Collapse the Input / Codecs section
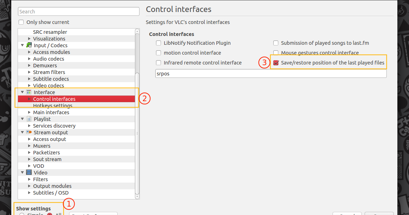The width and height of the screenshot is (409, 215). pyautogui.click(x=22, y=45)
